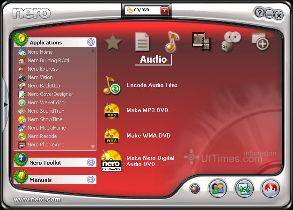
Task: Click the Nero BackItUp icon
Action: [22, 86]
